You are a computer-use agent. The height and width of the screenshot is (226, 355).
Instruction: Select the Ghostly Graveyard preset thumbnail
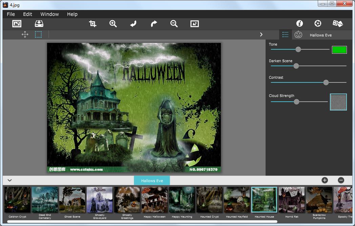coord(100,200)
